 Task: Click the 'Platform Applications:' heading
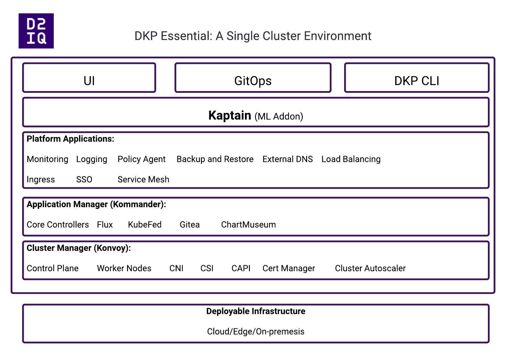point(70,139)
